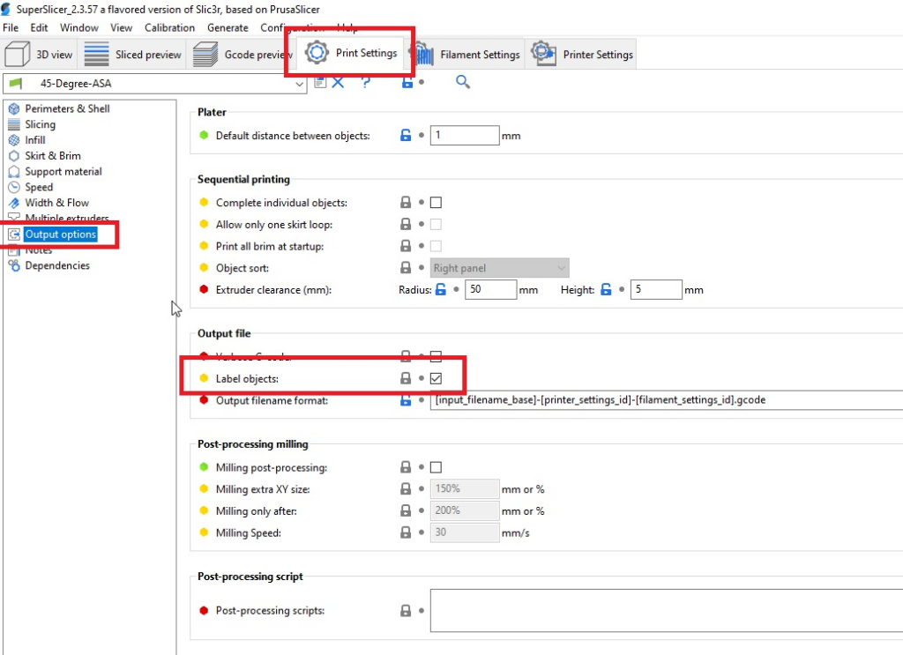Select Slicing in the sidebar
Screen dimensions: 903x655
click(x=40, y=124)
